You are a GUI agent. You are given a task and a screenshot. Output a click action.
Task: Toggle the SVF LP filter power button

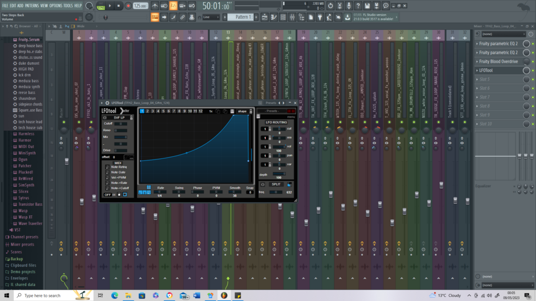tap(105, 118)
